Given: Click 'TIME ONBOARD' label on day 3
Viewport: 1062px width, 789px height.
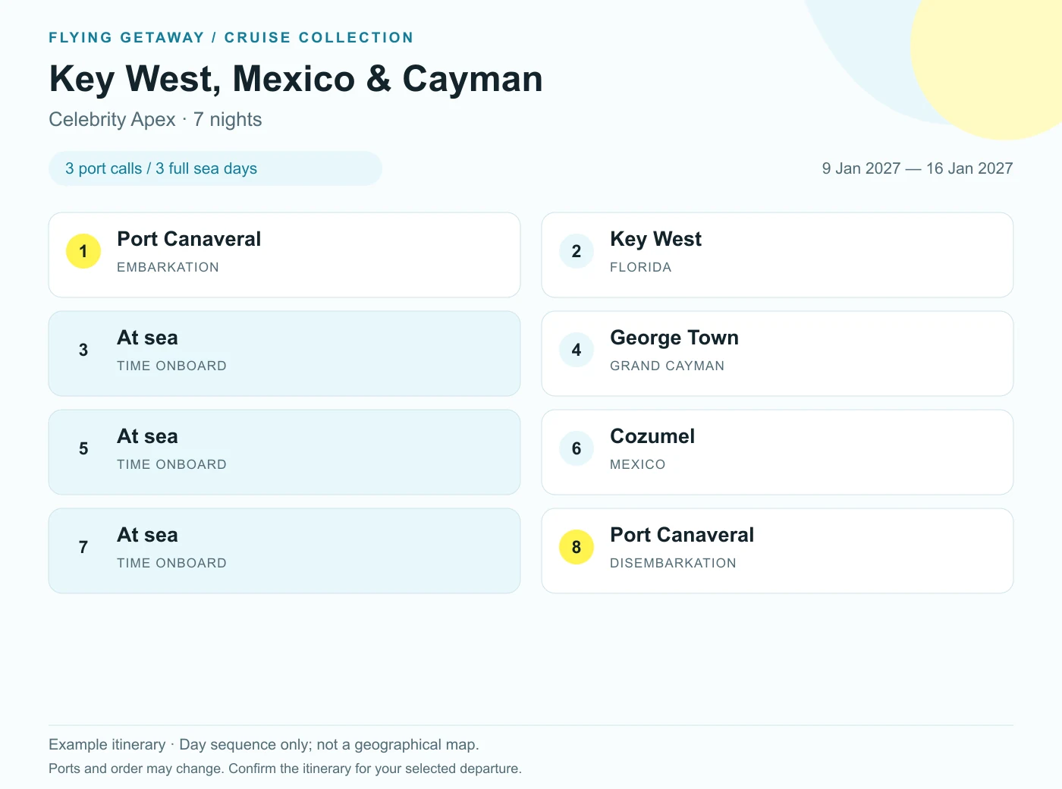Looking at the screenshot, I should (x=171, y=366).
